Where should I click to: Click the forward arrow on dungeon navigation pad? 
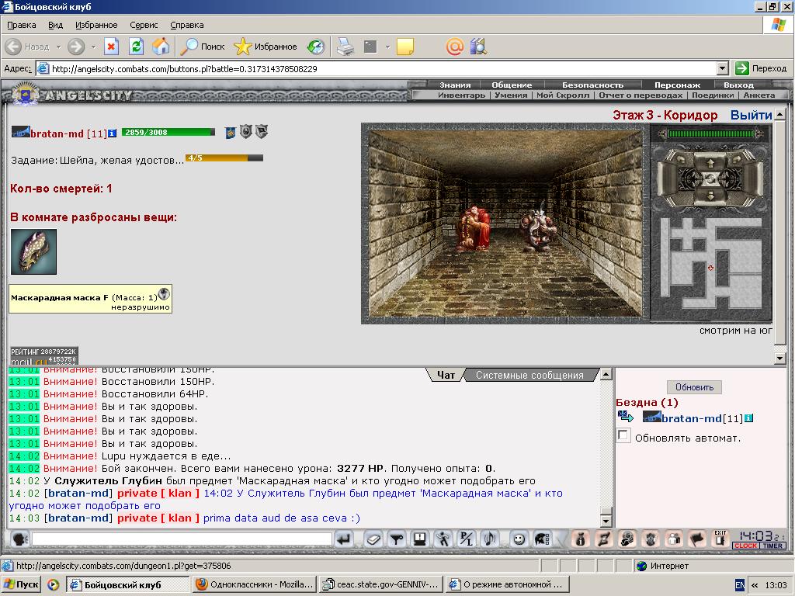pos(710,164)
